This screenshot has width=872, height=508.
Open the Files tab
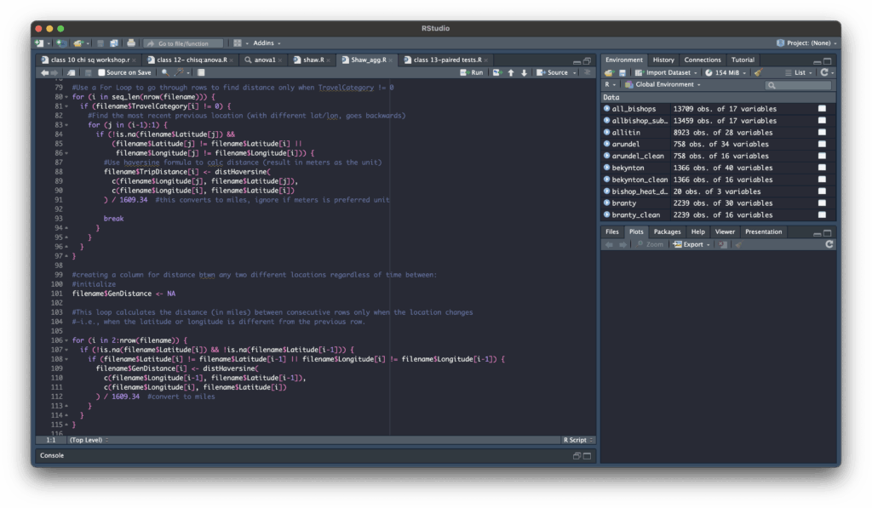click(611, 231)
